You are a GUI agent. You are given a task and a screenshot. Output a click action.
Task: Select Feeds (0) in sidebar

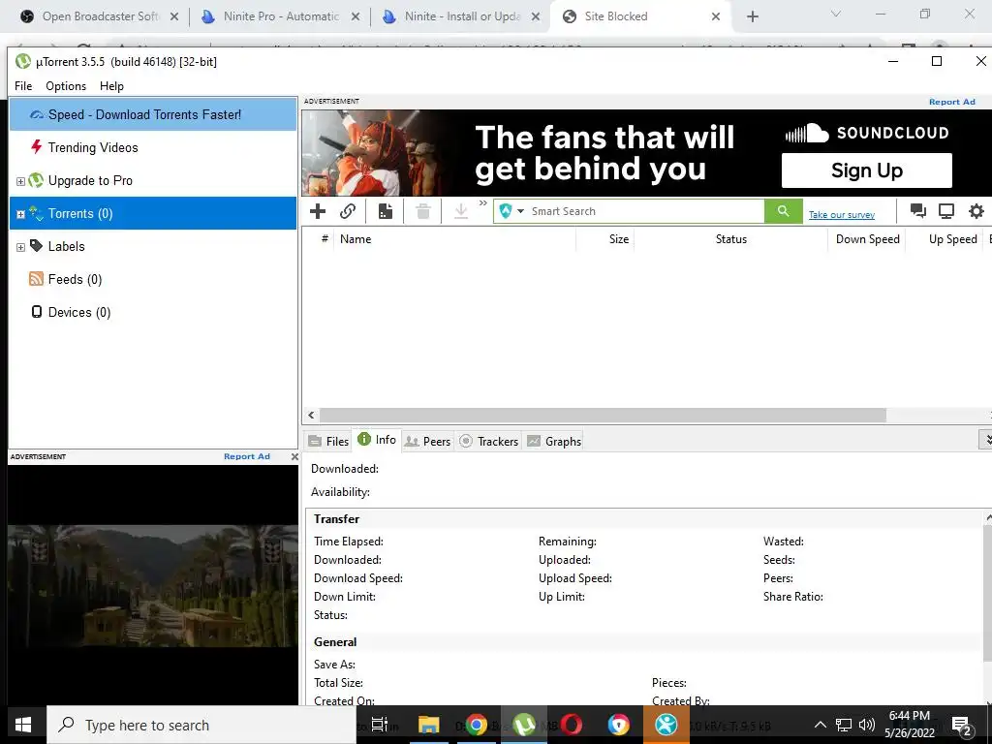pyautogui.click(x=153, y=279)
